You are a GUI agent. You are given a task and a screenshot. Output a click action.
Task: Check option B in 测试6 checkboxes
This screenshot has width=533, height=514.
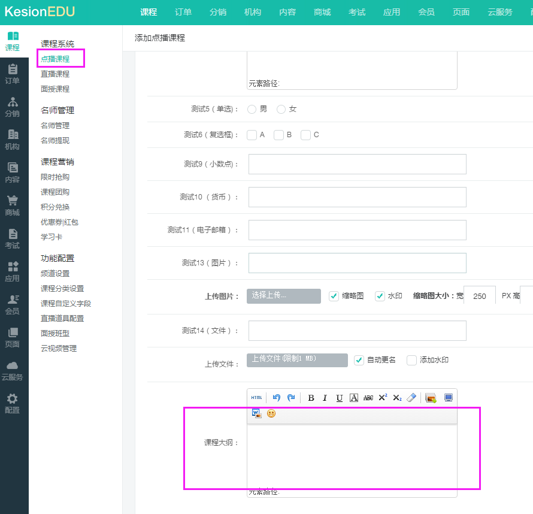tap(278, 135)
